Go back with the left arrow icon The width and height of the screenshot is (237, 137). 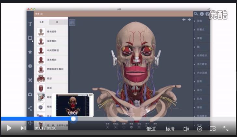pos(184,20)
